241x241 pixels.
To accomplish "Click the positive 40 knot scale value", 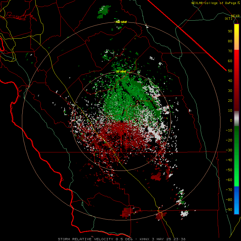I will 230,81.
